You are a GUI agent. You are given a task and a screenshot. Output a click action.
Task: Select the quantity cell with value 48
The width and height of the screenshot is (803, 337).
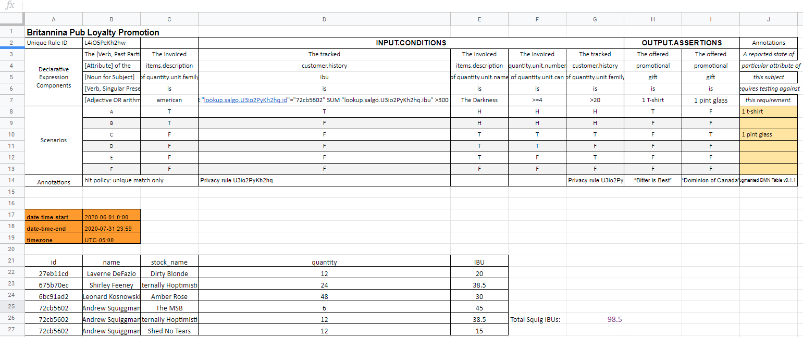tap(324, 296)
